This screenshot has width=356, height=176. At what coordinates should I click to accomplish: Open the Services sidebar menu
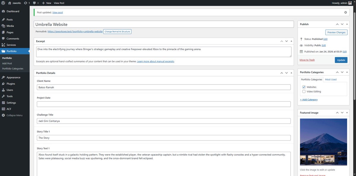coord(15,45)
